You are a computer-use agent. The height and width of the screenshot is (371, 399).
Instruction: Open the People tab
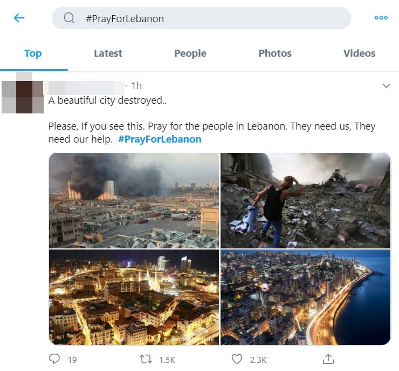[190, 53]
